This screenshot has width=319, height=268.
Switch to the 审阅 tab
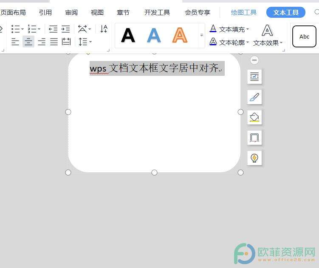pyautogui.click(x=71, y=13)
